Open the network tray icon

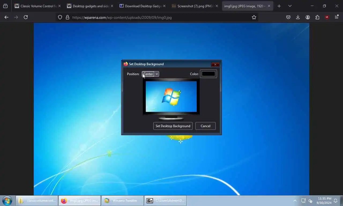pyautogui.click(x=303, y=201)
